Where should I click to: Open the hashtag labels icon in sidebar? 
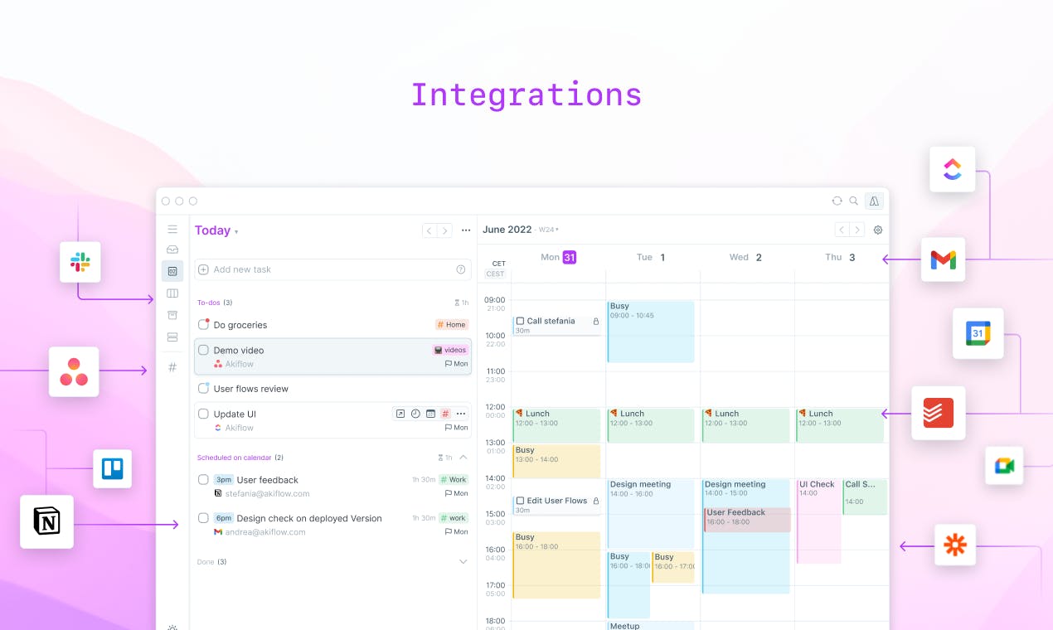coord(172,367)
